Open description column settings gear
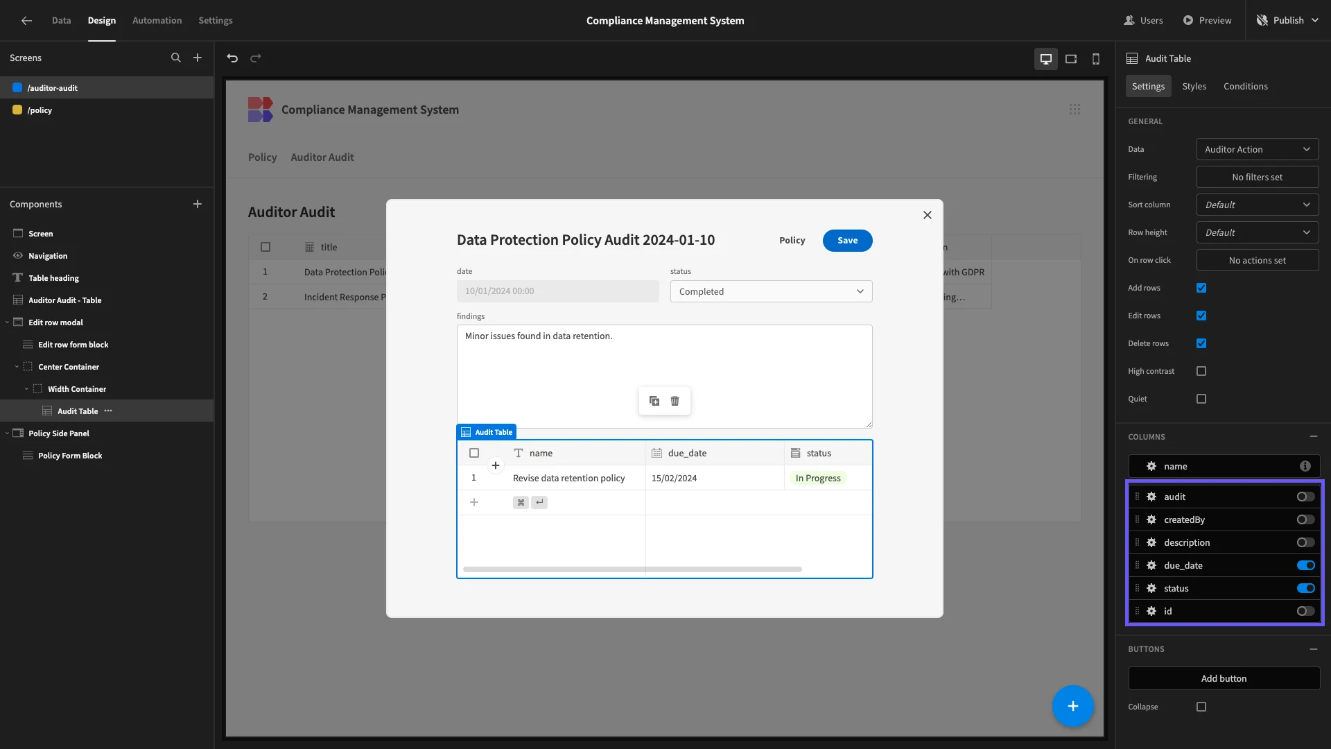This screenshot has height=749, width=1331. (x=1151, y=542)
